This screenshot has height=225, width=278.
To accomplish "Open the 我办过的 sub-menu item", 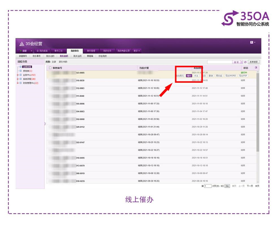I will pyautogui.click(x=50, y=56).
